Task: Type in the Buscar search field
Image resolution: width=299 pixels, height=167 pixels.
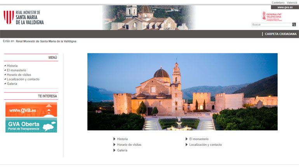Action: click(271, 24)
